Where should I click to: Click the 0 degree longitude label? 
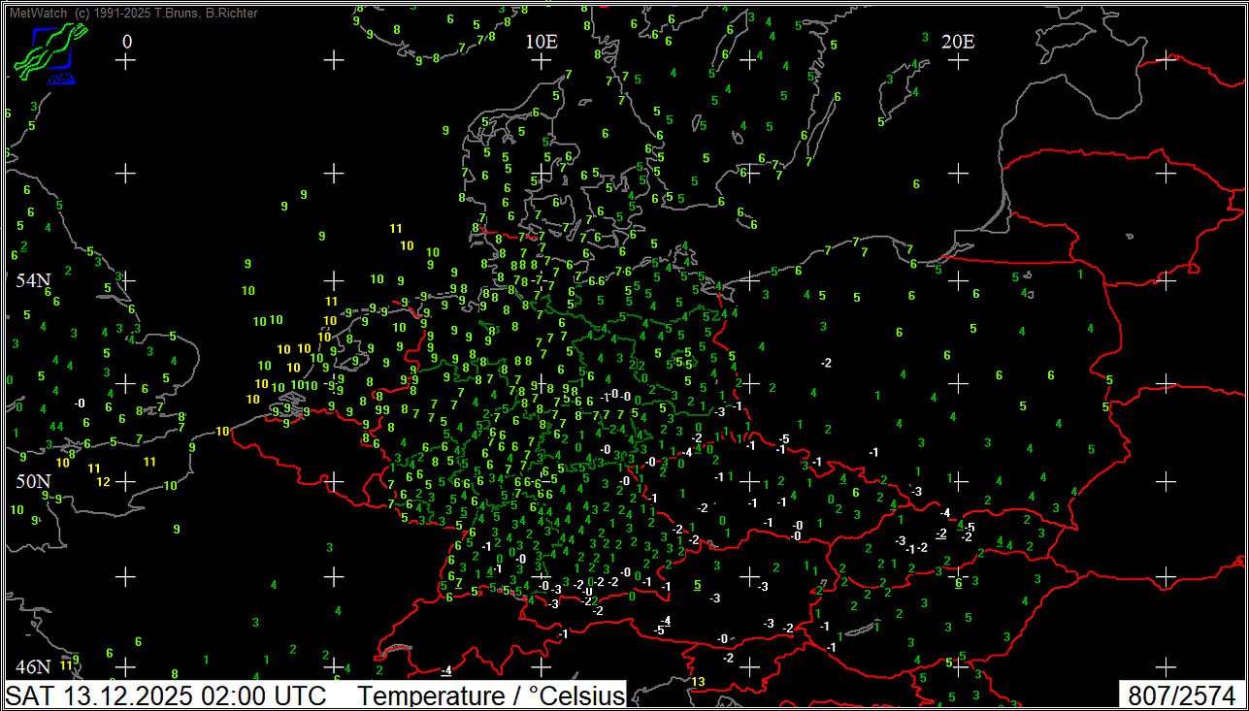pyautogui.click(x=127, y=41)
